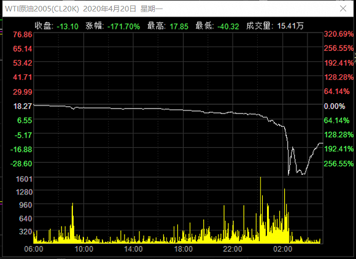The image size is (356, 259).
Task: Click the 0.00% percentage axis label
Action: [x=335, y=106]
